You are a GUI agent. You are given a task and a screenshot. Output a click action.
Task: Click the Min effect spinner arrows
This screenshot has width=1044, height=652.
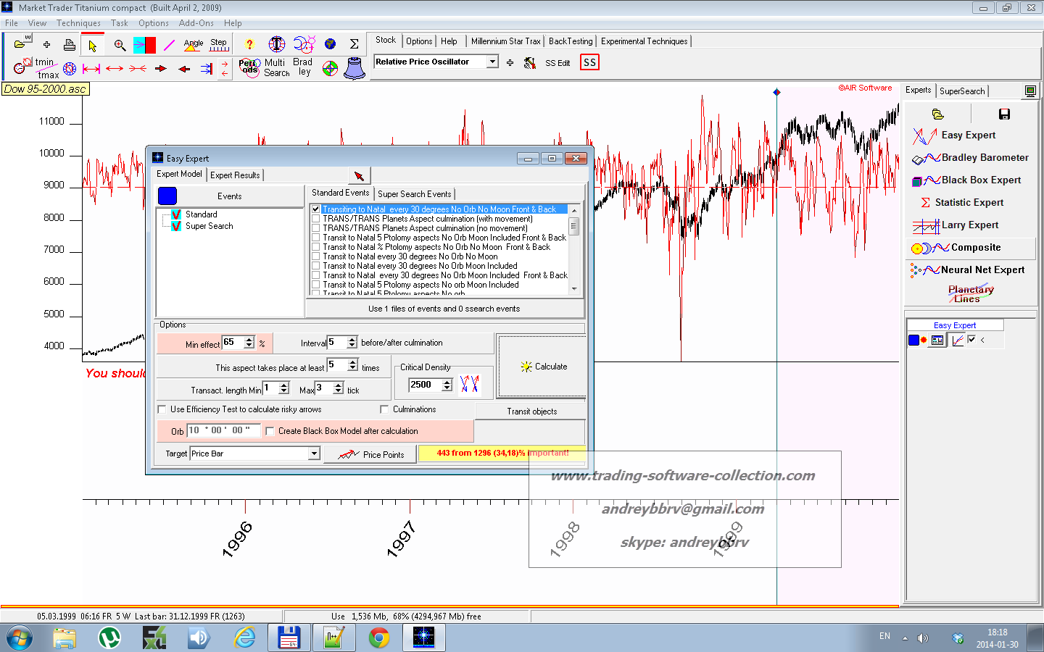click(249, 343)
